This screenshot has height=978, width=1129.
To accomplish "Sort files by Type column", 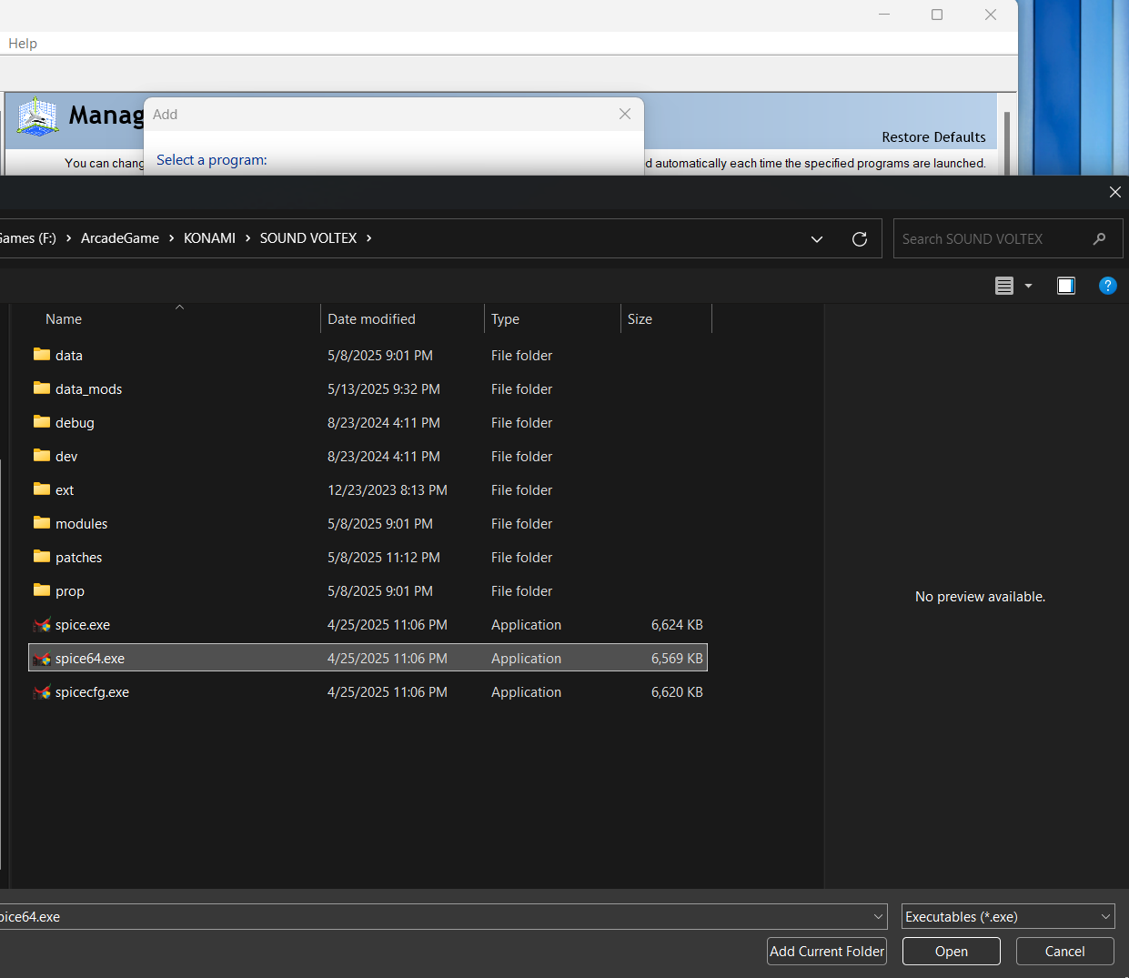I will tap(505, 319).
